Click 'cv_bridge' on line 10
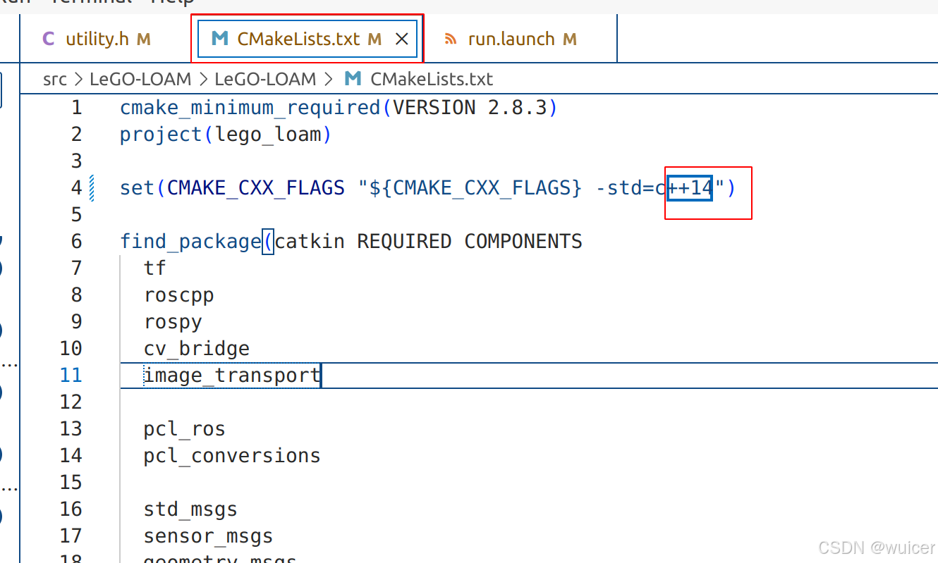 (197, 349)
